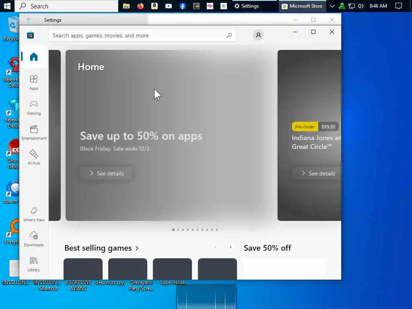Click the search magnifier icon in Store
Image resolution: width=412 pixels, height=309 pixels.
pyautogui.click(x=229, y=35)
